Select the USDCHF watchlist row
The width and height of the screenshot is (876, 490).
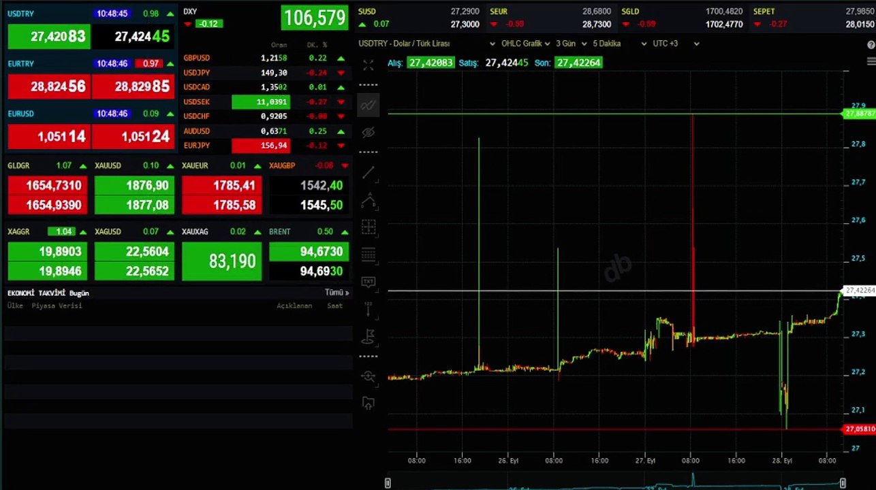[266, 116]
